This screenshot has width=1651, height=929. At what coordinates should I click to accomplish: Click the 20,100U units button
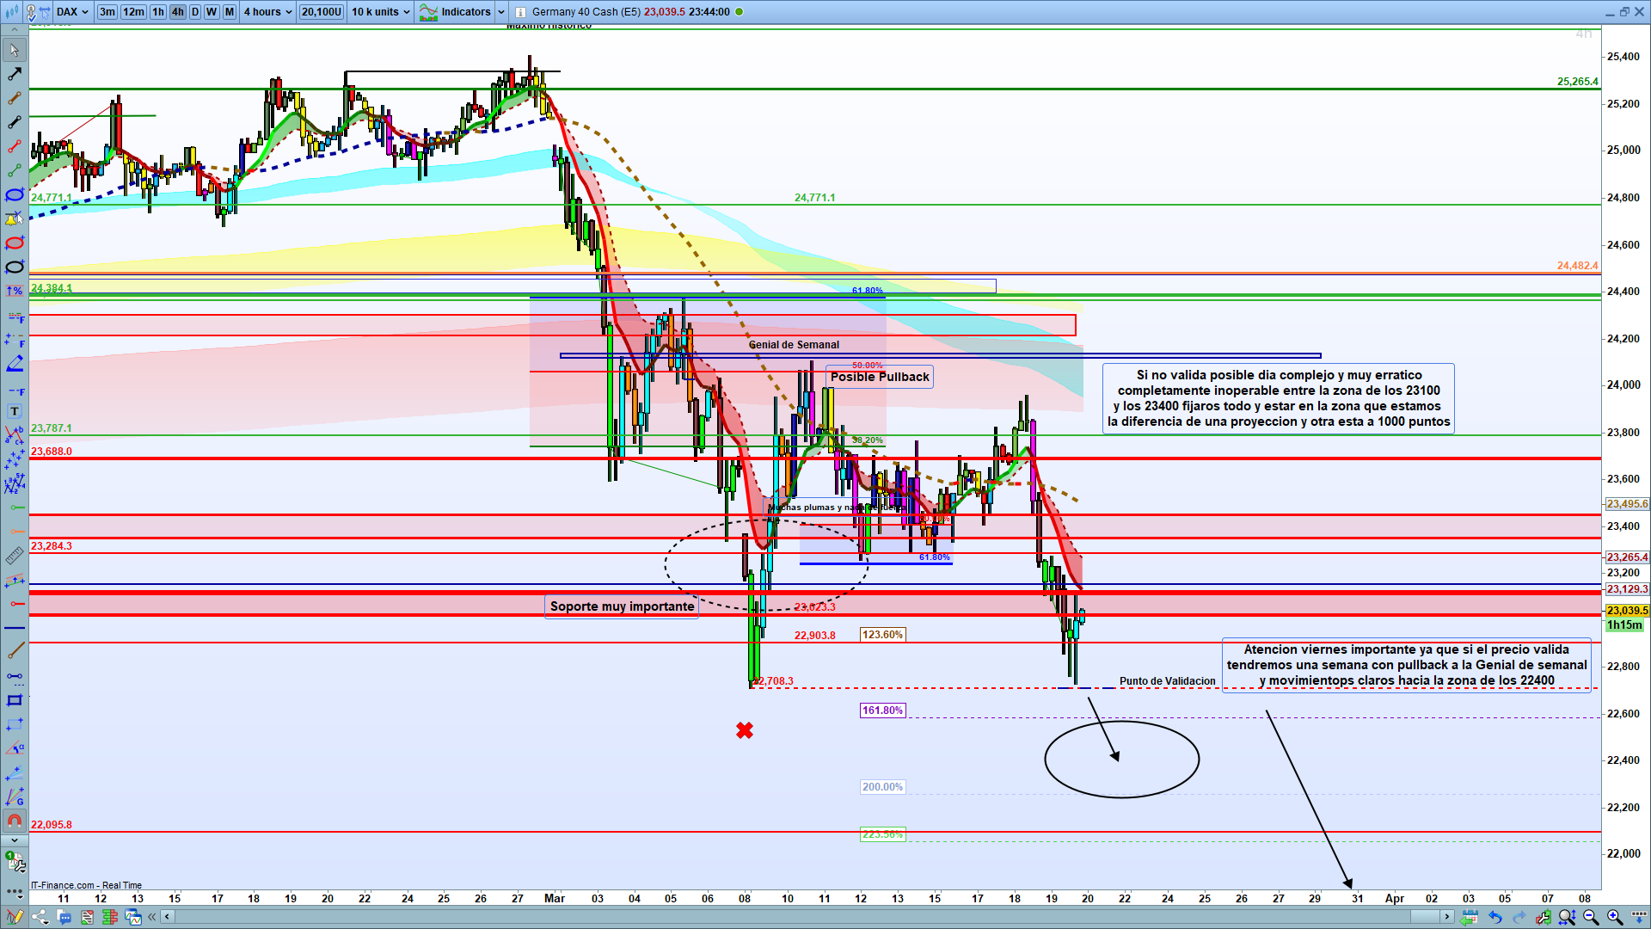tap(322, 12)
